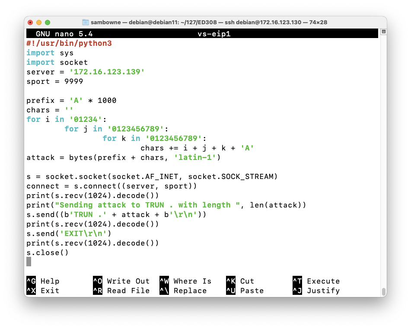Click the scroll indicator icon at terminal top-right
Image resolution: width=411 pixels, height=329 pixels.
(383, 32)
